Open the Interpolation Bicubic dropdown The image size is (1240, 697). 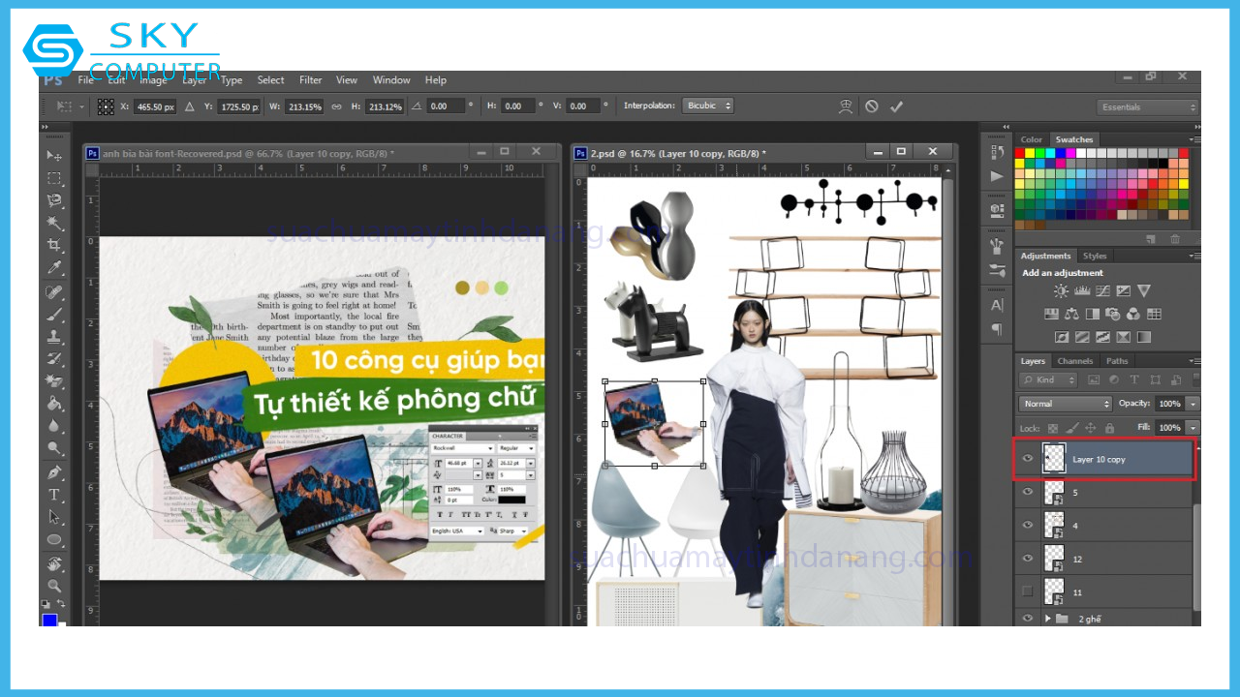click(707, 106)
